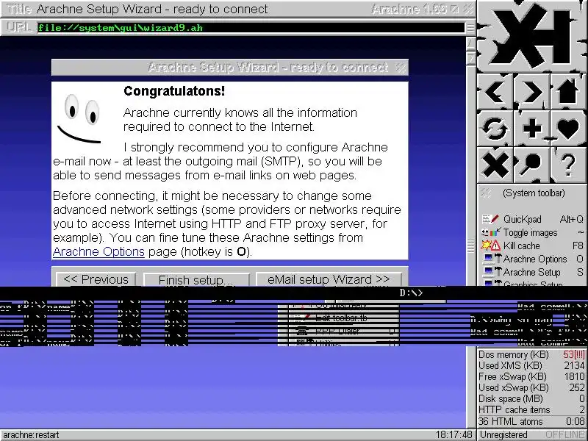
Task: Click small square icon next to Arachne 1.68
Action: tap(455, 10)
